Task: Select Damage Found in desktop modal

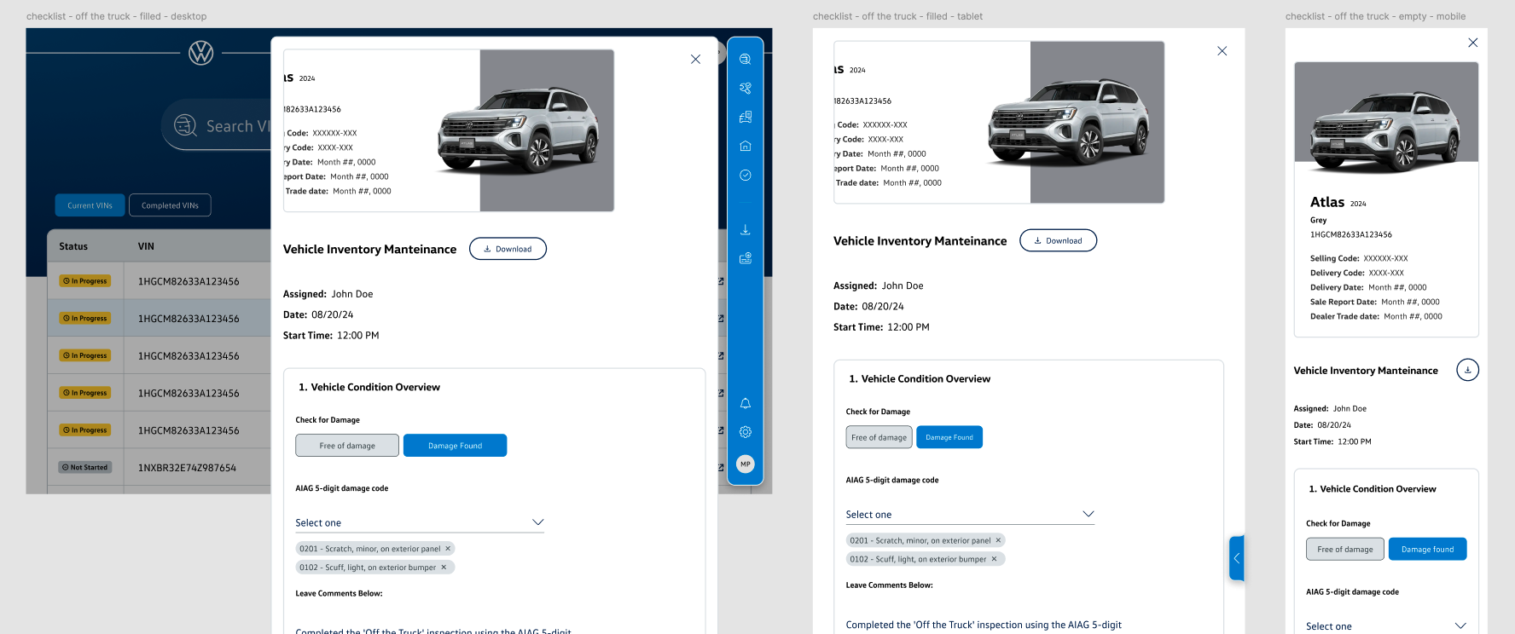Action: pos(455,446)
